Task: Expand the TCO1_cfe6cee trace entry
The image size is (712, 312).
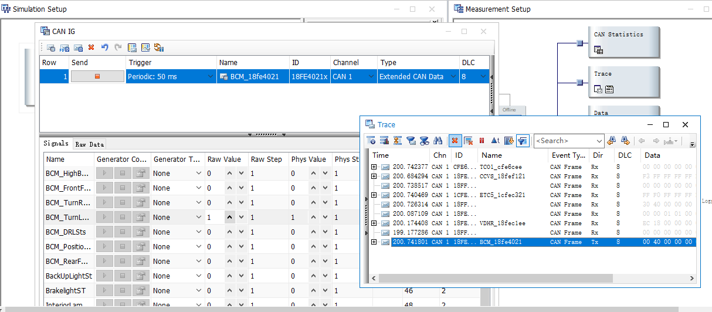Action: click(374, 167)
